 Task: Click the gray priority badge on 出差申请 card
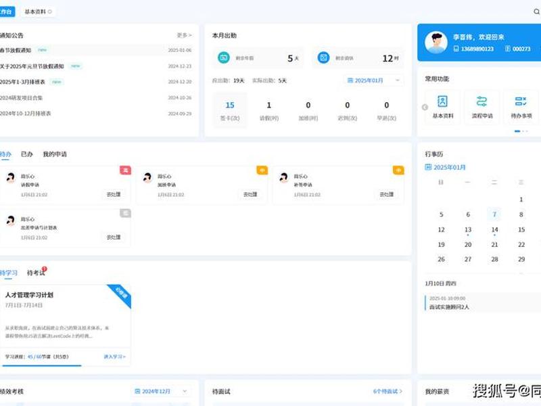126,213
